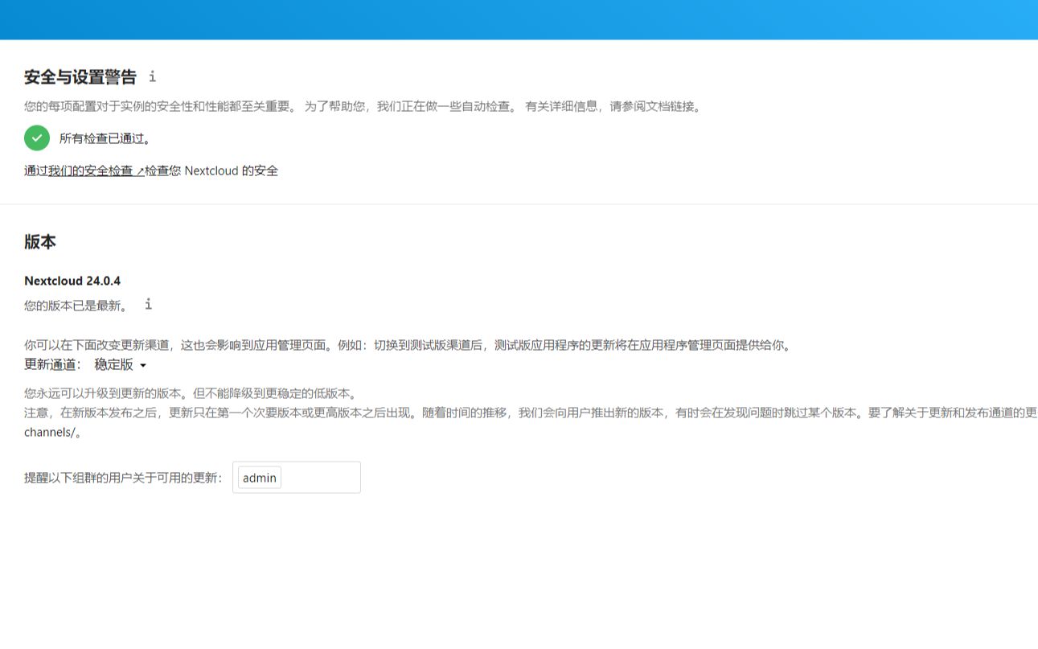Screen dimensions: 1038x649
Task: Click the caret next to 稳定版
Action: (143, 364)
